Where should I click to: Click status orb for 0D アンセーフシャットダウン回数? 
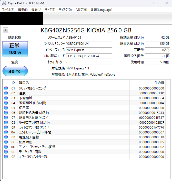point(6,147)
